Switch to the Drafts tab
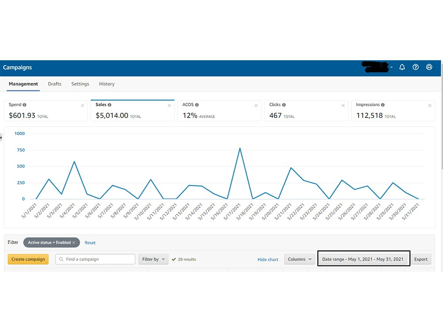 click(54, 84)
